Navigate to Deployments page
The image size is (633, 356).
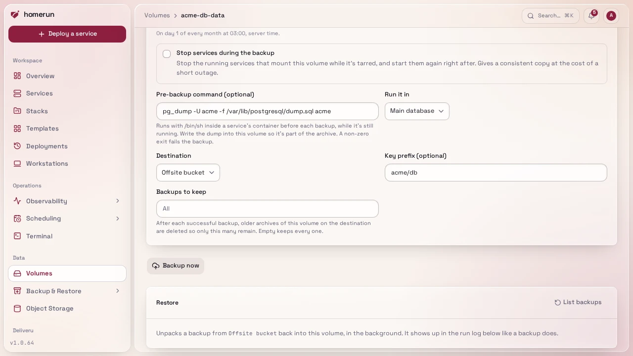pos(67,146)
